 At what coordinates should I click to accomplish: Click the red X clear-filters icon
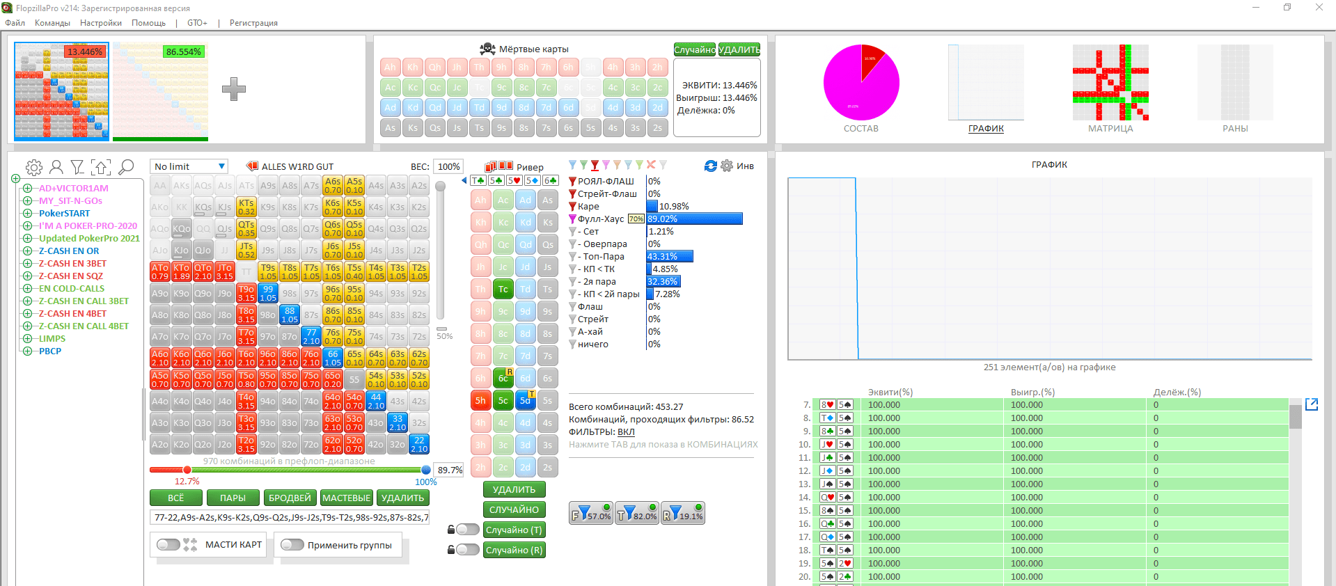coord(651,165)
